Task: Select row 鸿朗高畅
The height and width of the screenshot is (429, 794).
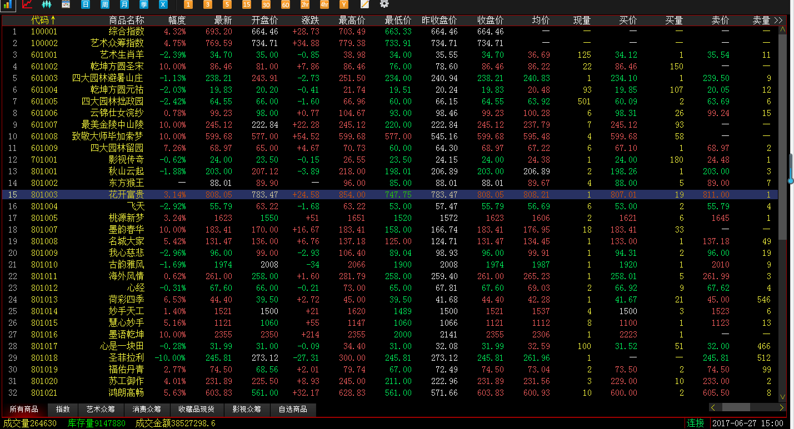Action: point(389,392)
